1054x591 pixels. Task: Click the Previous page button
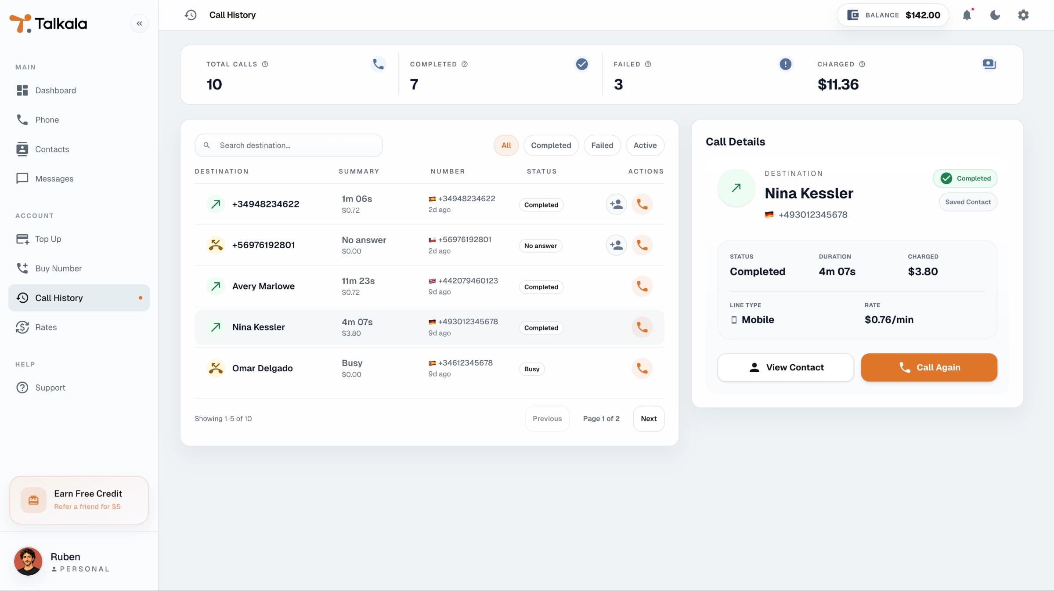(547, 419)
